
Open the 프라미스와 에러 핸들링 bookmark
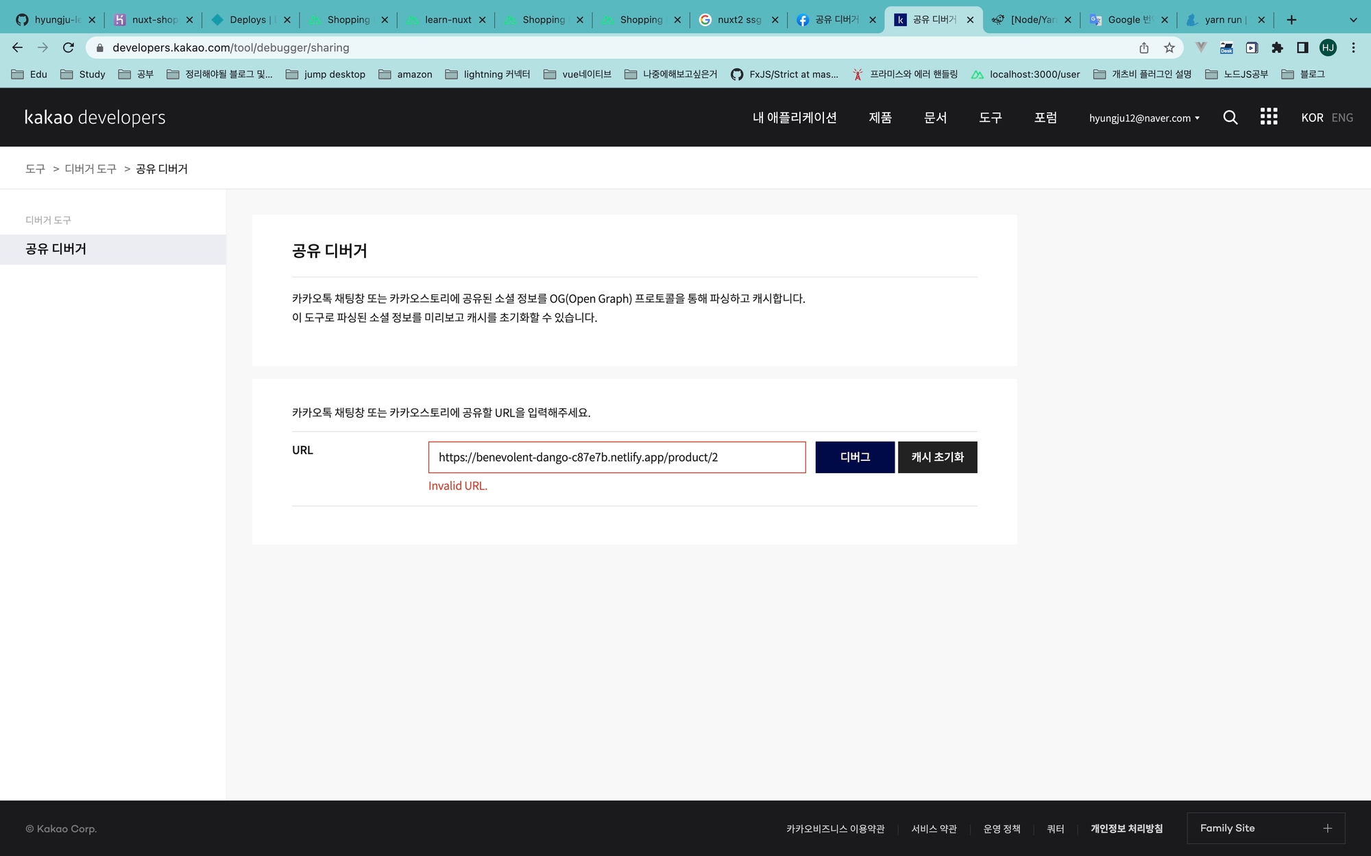click(x=905, y=74)
